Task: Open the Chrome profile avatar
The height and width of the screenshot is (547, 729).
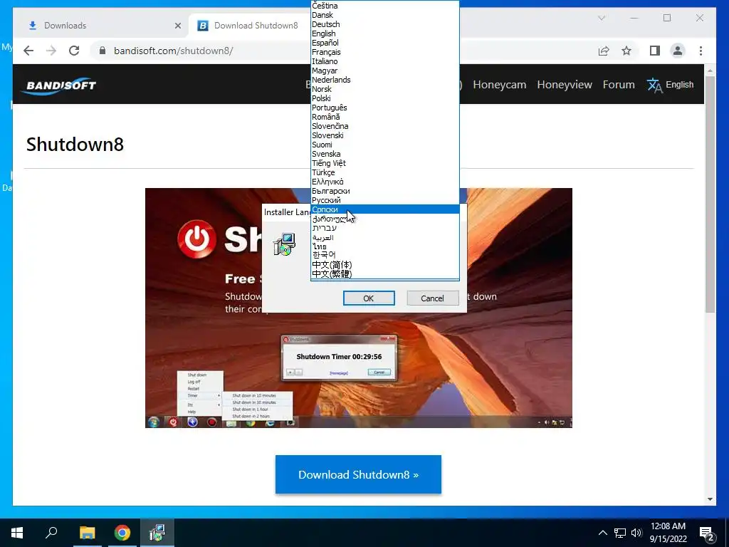Action: pyautogui.click(x=678, y=51)
